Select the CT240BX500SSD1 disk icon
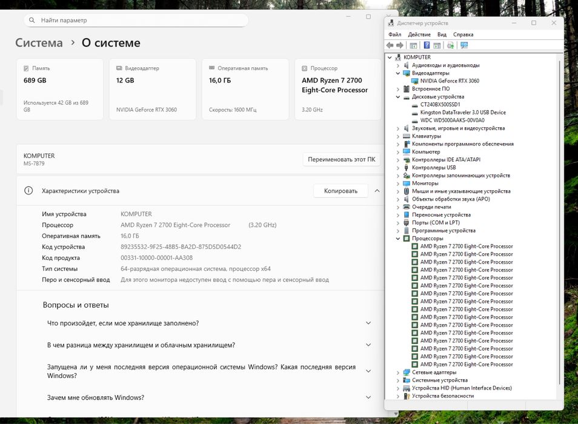The width and height of the screenshot is (578, 424). tap(414, 105)
